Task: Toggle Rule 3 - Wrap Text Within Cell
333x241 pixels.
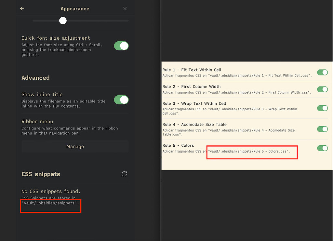Action: pyautogui.click(x=322, y=108)
